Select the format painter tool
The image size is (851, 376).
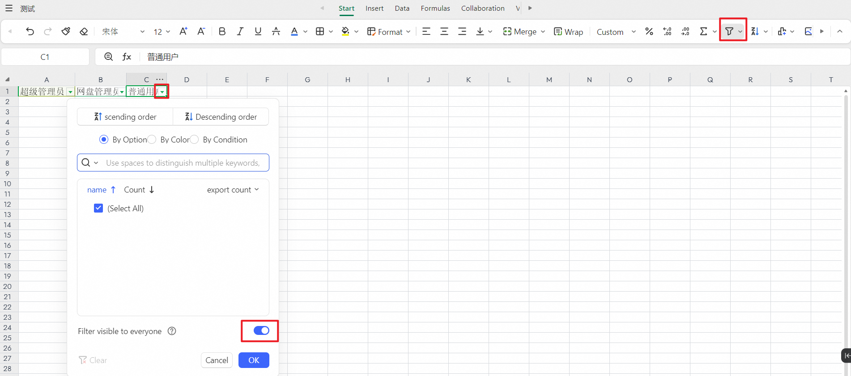pos(66,31)
